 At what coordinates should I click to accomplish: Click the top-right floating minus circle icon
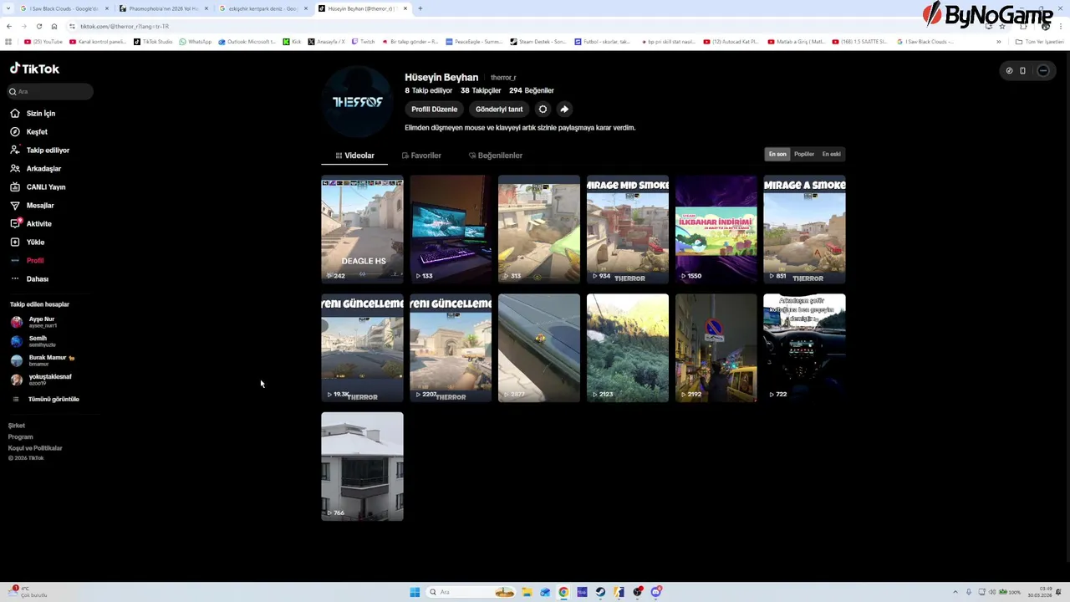pos(1043,70)
